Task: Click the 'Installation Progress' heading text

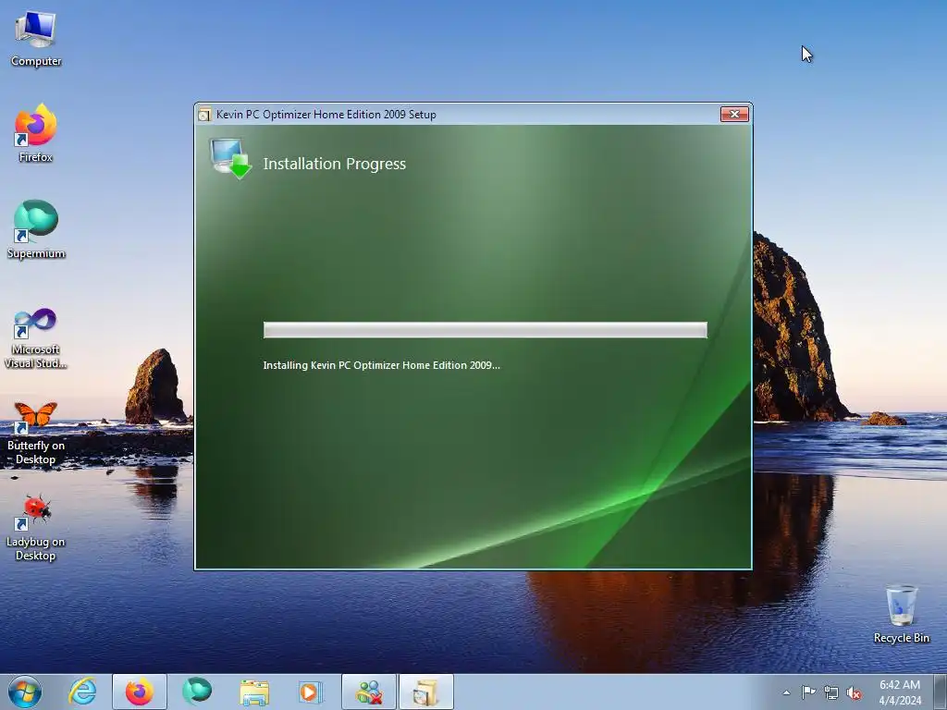Action: click(x=335, y=164)
